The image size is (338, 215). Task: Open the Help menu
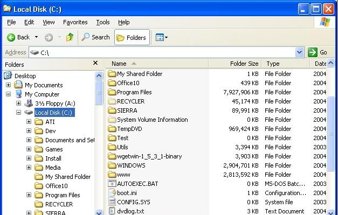point(124,22)
